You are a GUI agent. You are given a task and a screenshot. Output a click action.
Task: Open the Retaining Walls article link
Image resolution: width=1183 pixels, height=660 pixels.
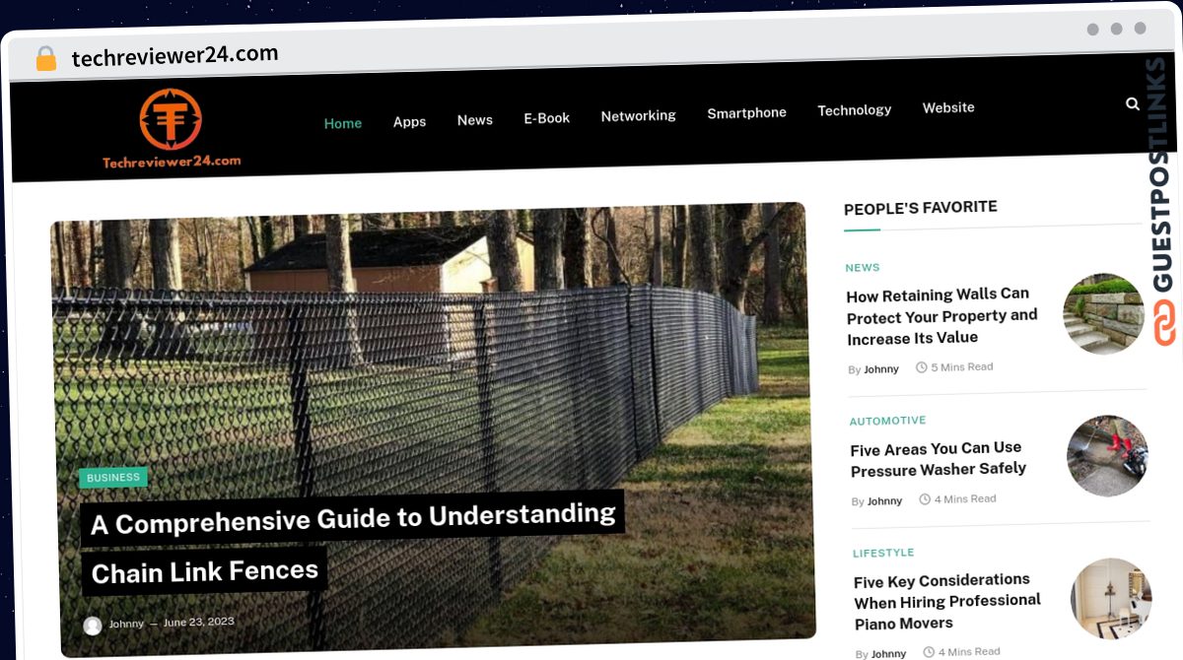(x=941, y=316)
